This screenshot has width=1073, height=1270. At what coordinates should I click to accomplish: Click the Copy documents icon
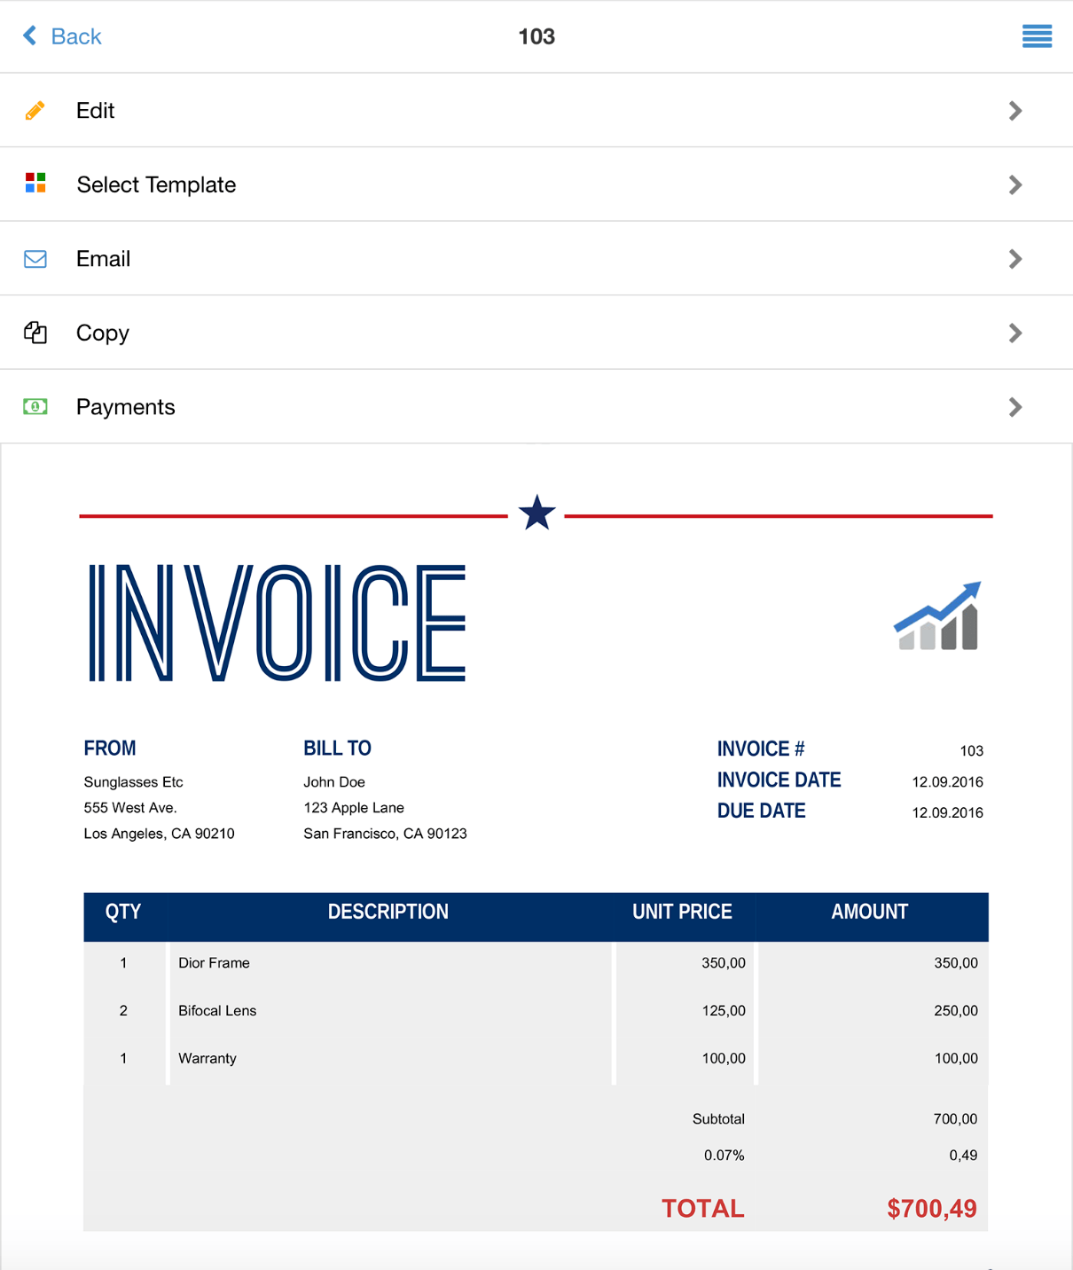pos(35,333)
